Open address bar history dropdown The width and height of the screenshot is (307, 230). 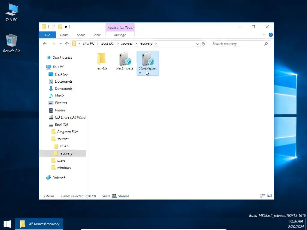pyautogui.click(x=197, y=44)
